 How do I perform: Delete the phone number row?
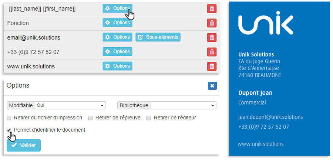[x=211, y=52]
